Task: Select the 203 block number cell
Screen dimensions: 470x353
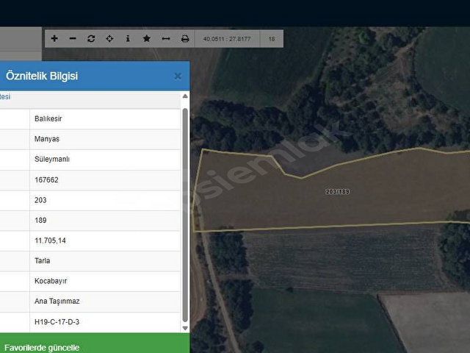Action: tap(105, 200)
